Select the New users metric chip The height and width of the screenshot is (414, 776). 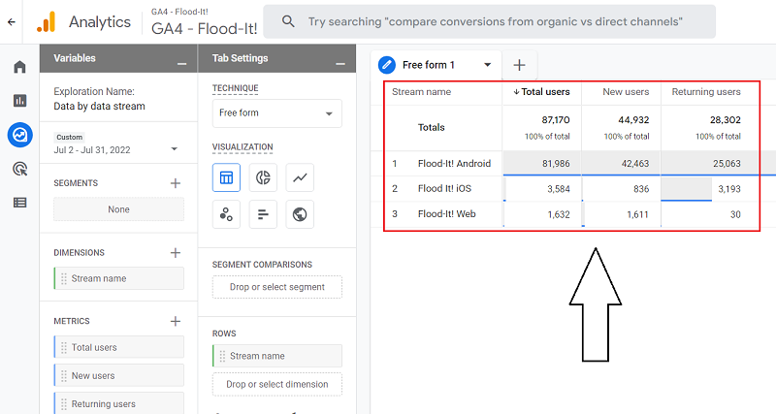118,376
